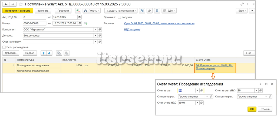Confirm the dialog with OK
Screen dimensions: 277x116
[252, 109]
